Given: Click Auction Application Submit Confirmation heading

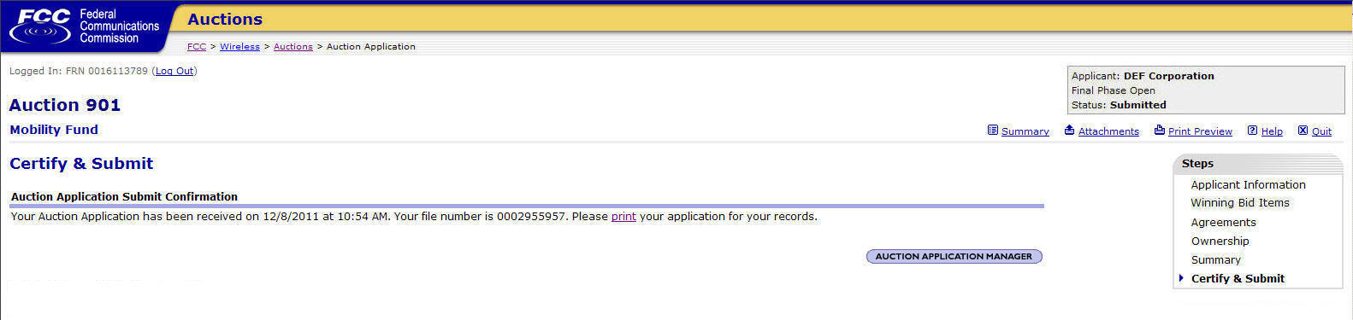Looking at the screenshot, I should point(124,196).
